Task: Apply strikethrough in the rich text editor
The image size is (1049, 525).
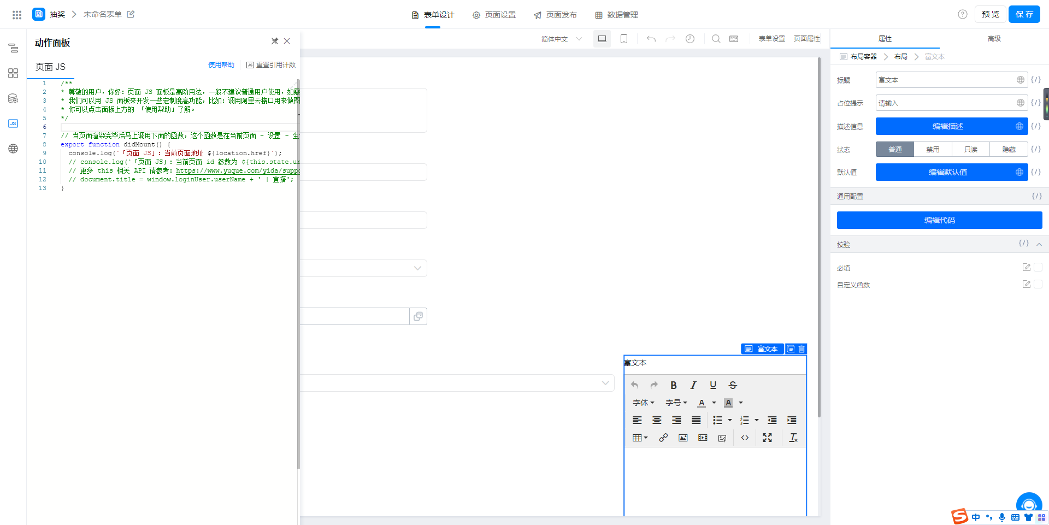Action: [733, 385]
